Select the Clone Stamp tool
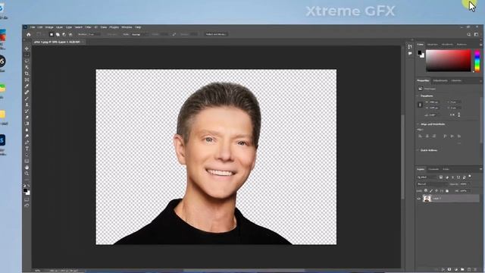The image size is (485, 273). (x=27, y=105)
